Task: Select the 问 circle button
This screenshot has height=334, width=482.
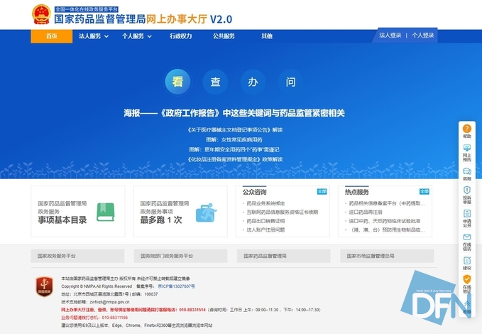Action: point(290,82)
